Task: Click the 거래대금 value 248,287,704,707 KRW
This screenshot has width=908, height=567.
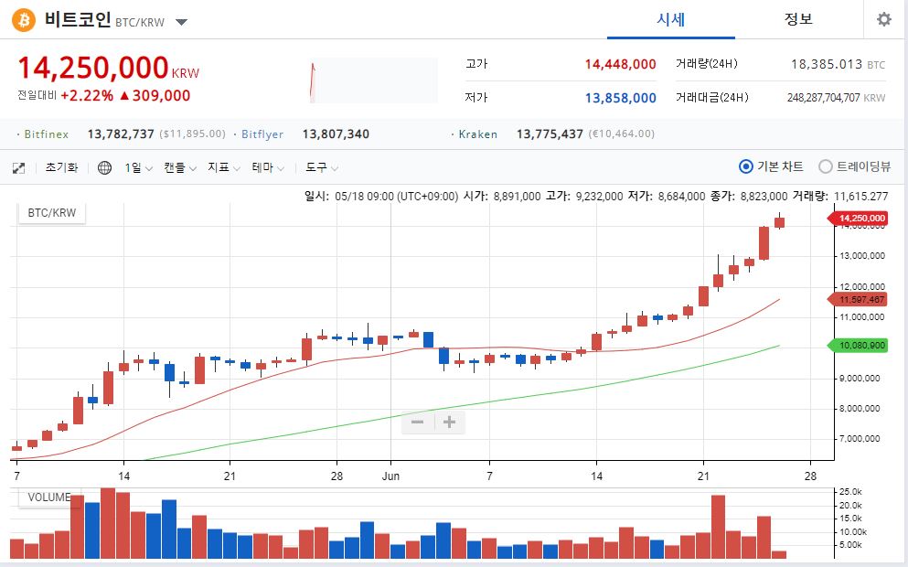Action: (836, 98)
